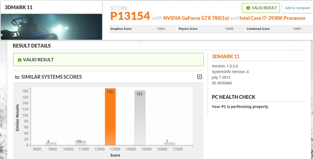Image resolution: width=313 pixels, height=159 pixels.
Task: Open the NVIDIA GeForce GTX 780(1x) link
Action: tap(196, 18)
